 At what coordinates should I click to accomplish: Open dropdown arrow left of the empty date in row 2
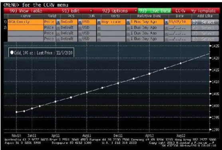coord(166,28)
